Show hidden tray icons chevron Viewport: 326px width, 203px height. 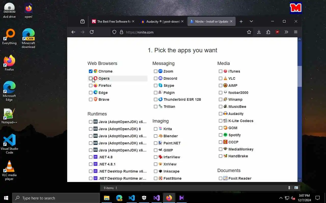pos(281,198)
